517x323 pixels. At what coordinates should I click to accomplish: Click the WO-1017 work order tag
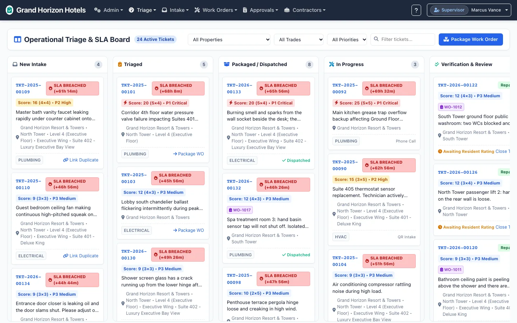tap(240, 210)
